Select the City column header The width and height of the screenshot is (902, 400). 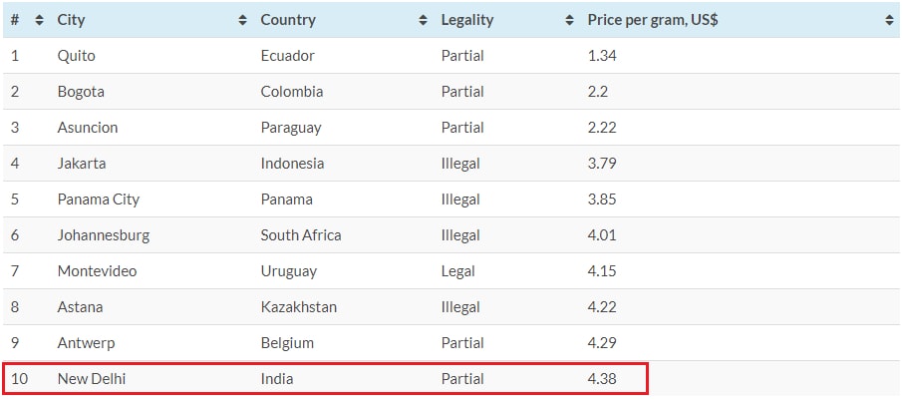pyautogui.click(x=72, y=20)
